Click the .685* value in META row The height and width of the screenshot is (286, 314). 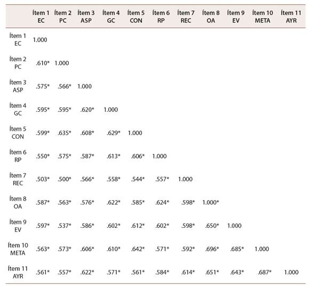tap(237, 249)
